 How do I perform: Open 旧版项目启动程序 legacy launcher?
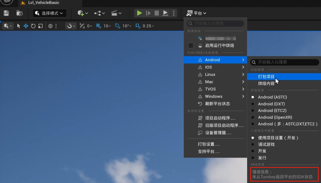click(215, 125)
